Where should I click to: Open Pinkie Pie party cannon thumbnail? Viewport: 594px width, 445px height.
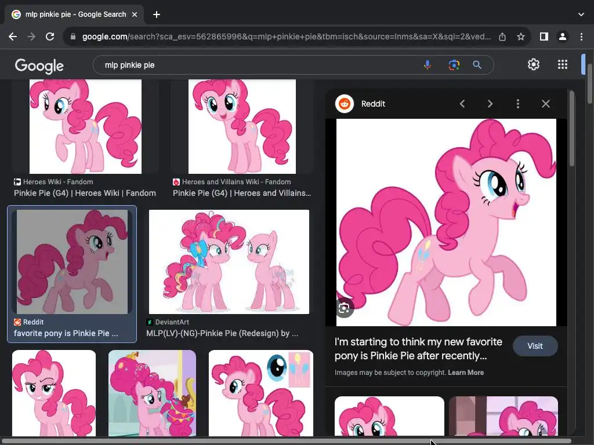(153, 393)
